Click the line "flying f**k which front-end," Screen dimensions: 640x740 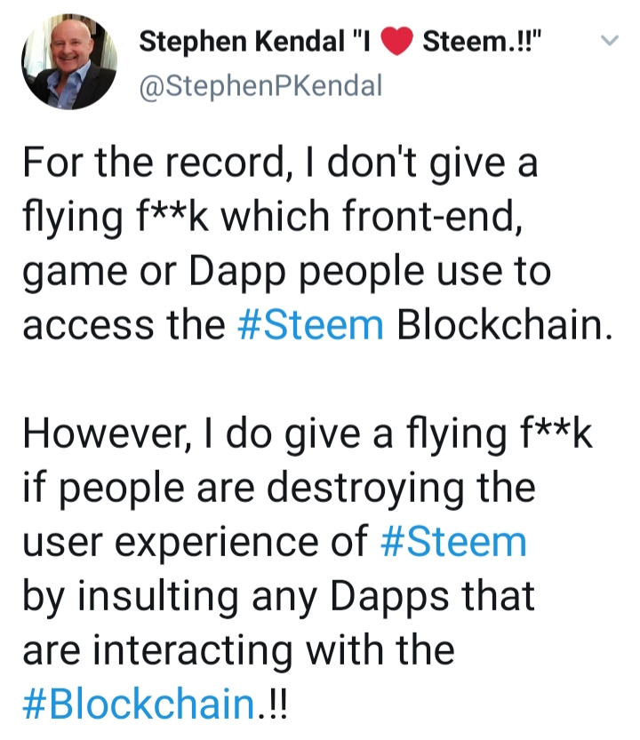click(x=271, y=219)
